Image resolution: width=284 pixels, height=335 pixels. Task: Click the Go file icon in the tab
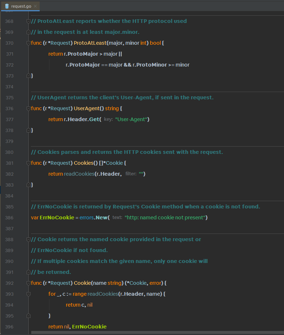coord(7,6)
